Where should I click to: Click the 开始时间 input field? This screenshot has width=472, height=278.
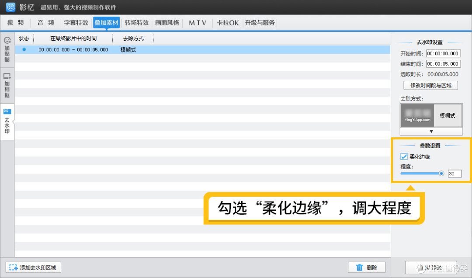444,54
